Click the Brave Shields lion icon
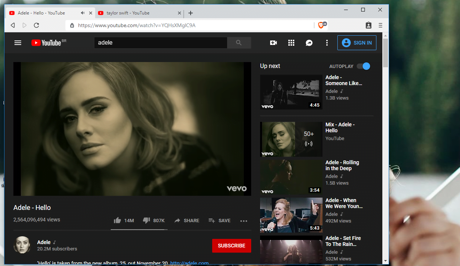Screen dimensions: 460x266 tap(321, 25)
